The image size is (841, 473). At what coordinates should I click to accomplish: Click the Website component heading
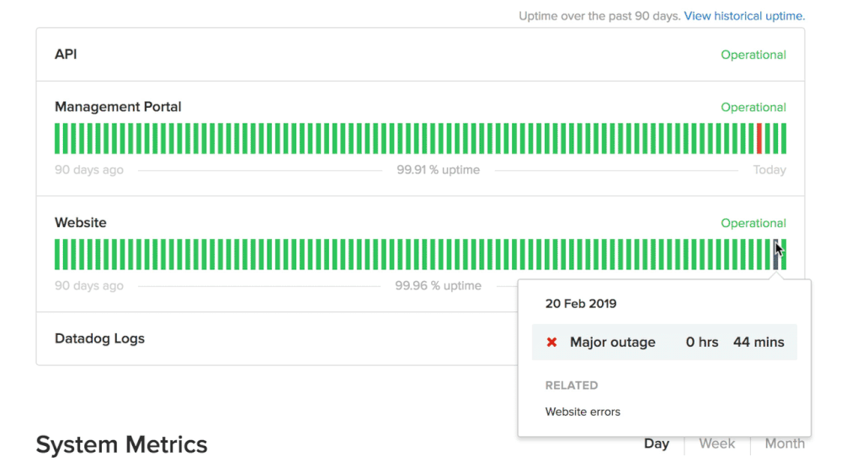[x=81, y=222]
